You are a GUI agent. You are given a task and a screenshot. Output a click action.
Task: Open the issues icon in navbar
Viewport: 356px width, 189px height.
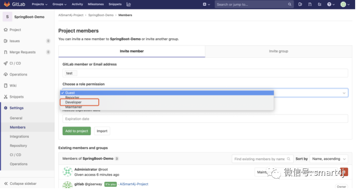pos(300,4)
